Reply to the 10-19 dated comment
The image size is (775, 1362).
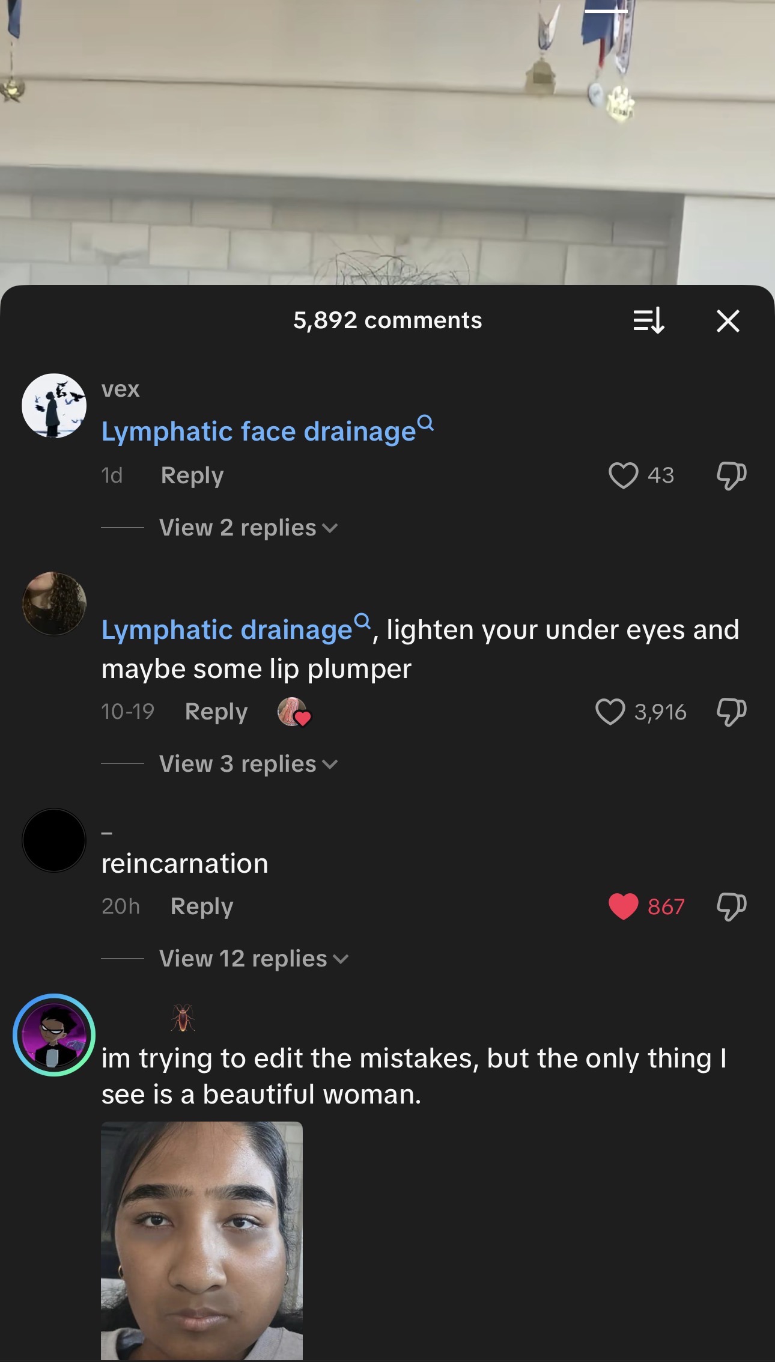click(216, 712)
